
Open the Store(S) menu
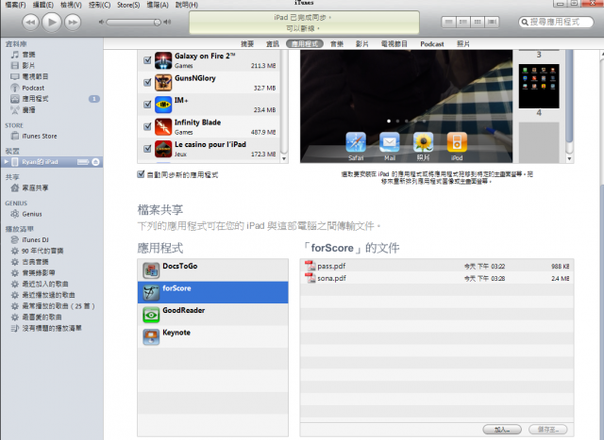coord(128,5)
